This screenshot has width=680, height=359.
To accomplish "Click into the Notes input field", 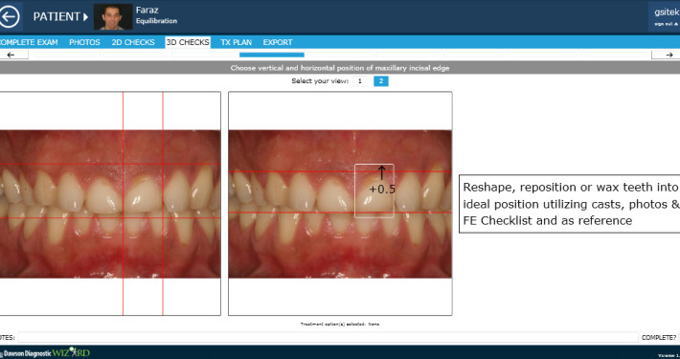I will 328,337.
